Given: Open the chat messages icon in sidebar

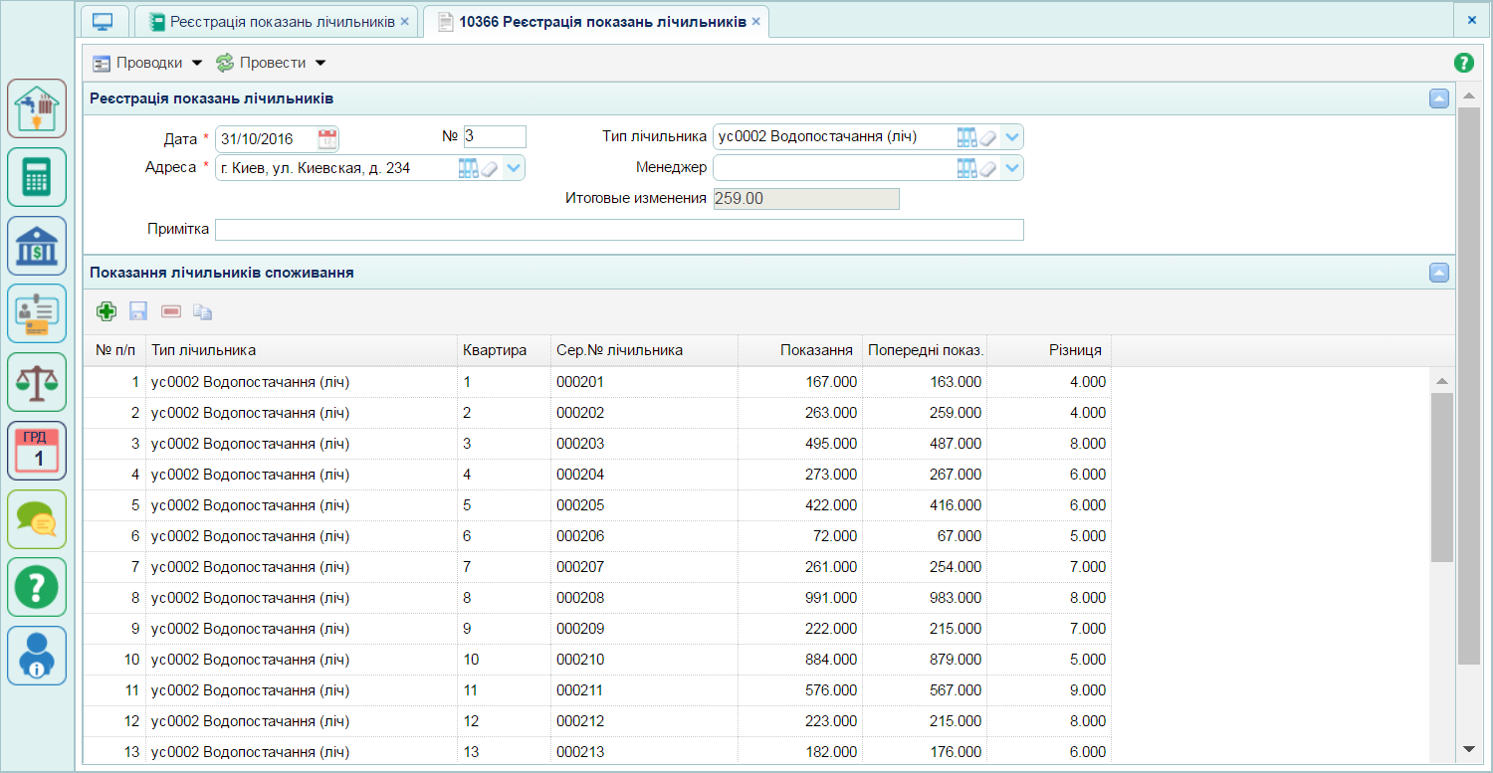Looking at the screenshot, I should click(x=37, y=518).
